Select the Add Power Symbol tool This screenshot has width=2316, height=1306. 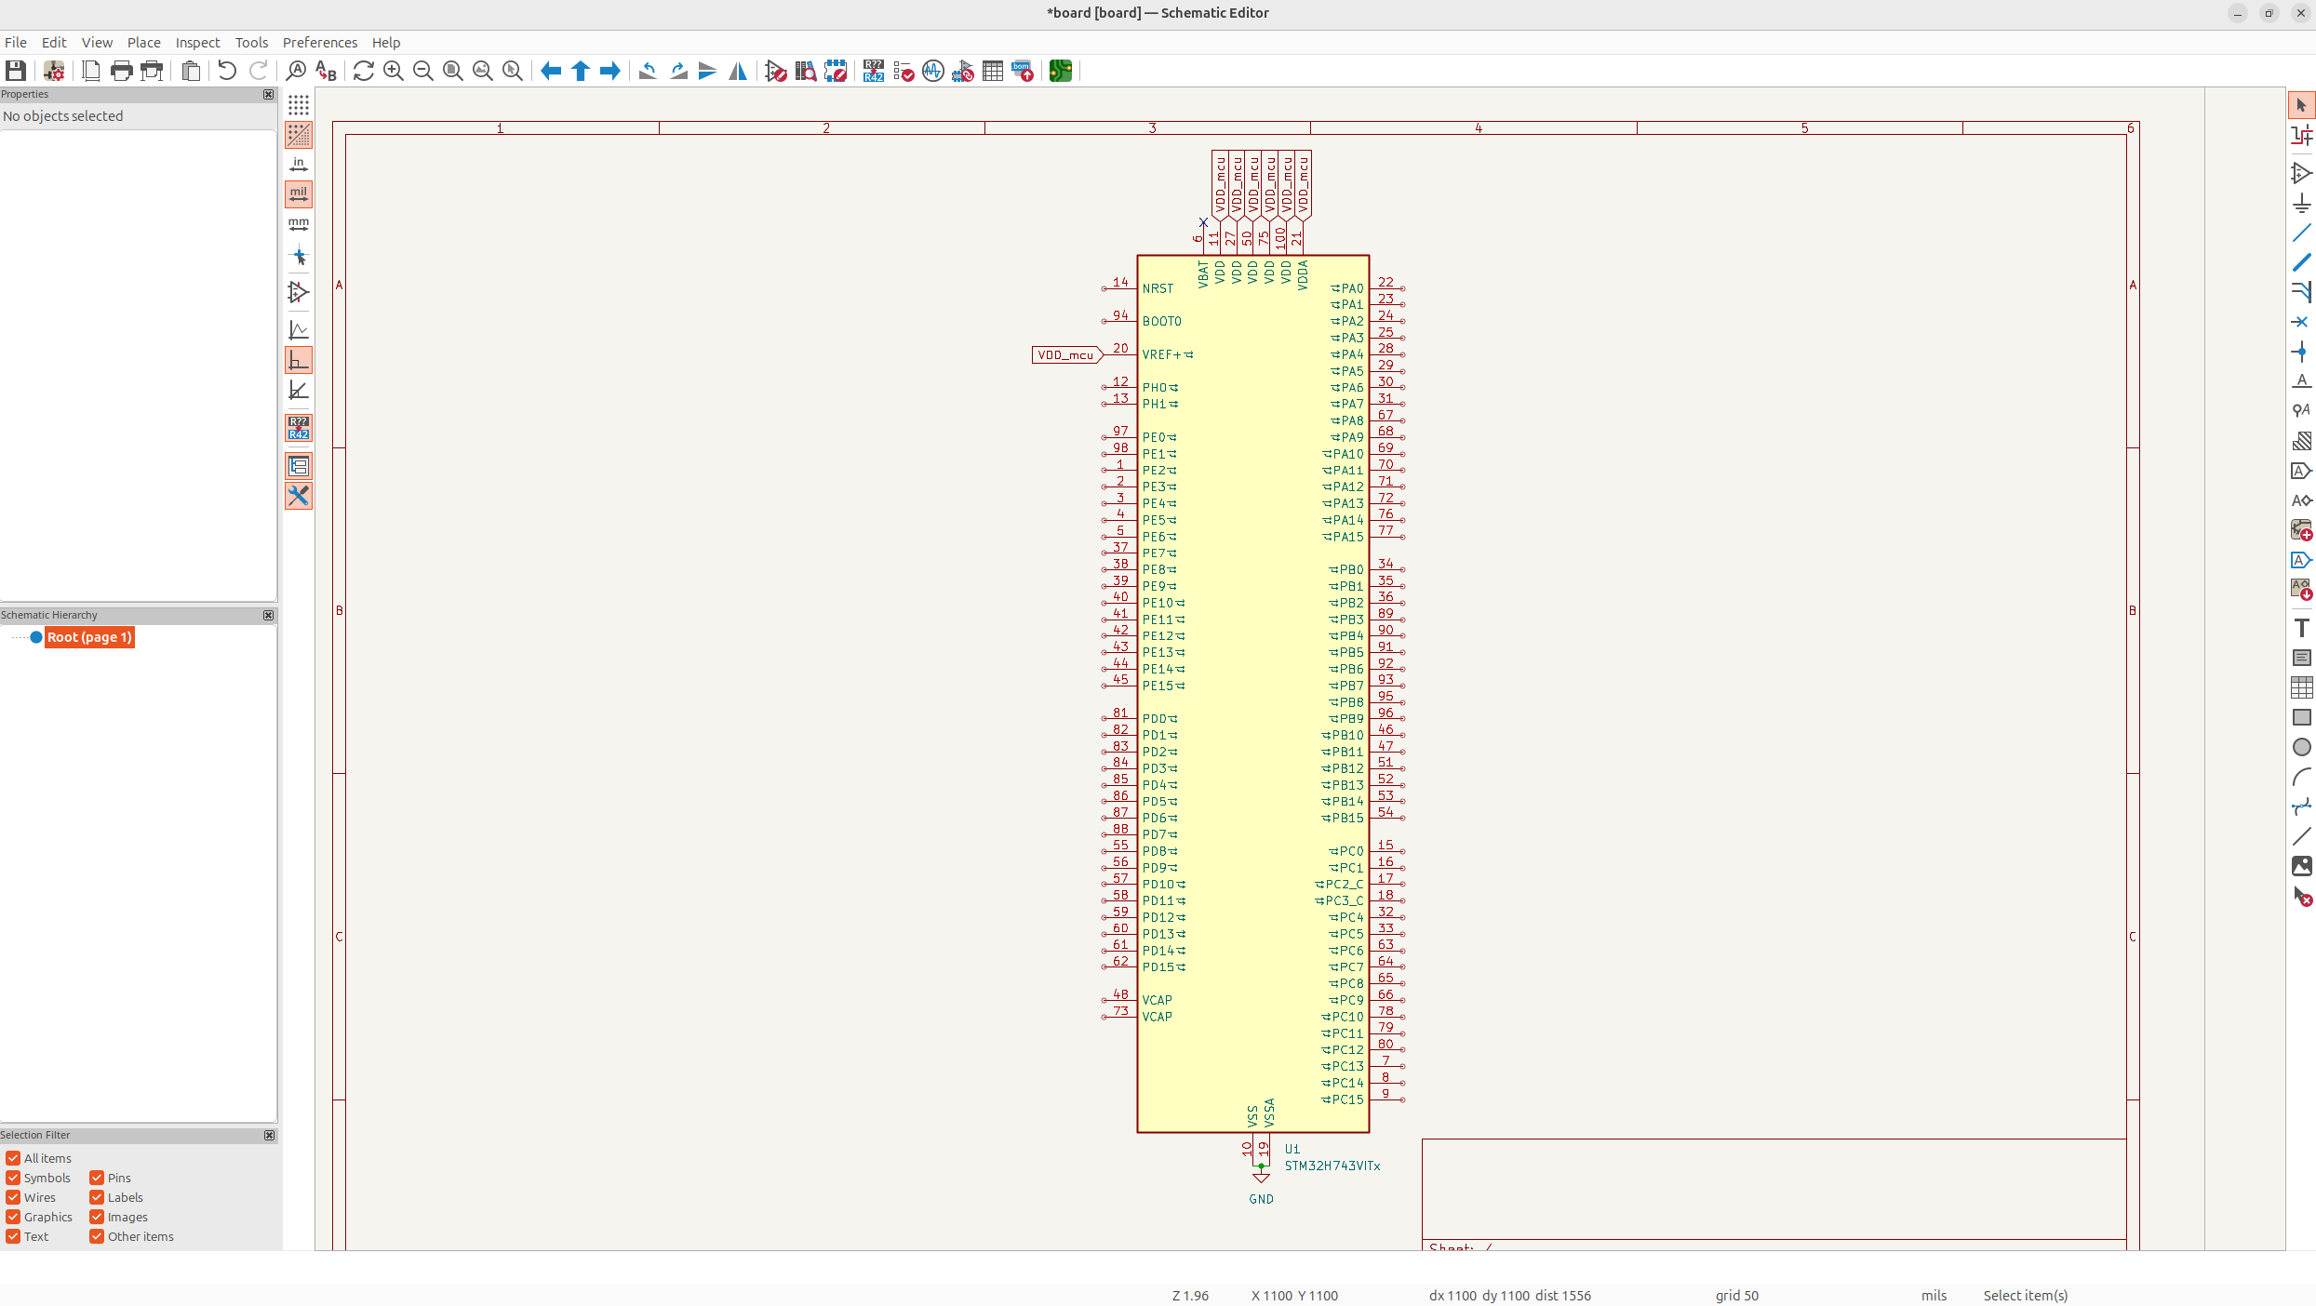coord(2301,203)
